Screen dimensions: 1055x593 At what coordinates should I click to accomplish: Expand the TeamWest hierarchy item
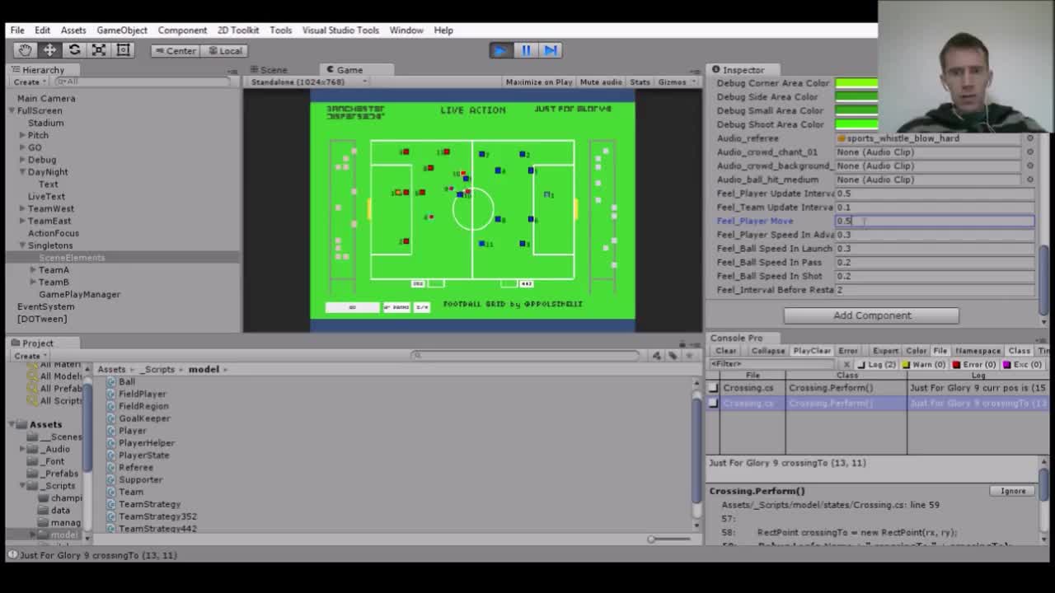[x=21, y=208]
